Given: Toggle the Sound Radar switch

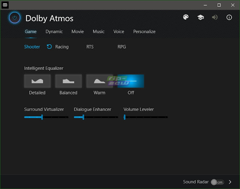Looking at the screenshot, I should click(x=217, y=182).
